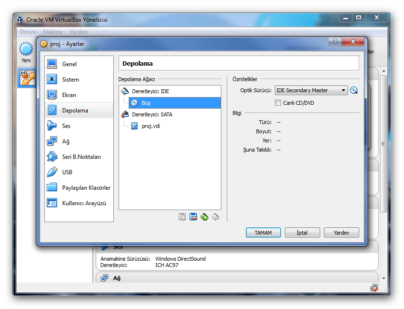Viewport: 404px width, 309px height.
Task: Click the İptal button
Action: click(x=302, y=232)
